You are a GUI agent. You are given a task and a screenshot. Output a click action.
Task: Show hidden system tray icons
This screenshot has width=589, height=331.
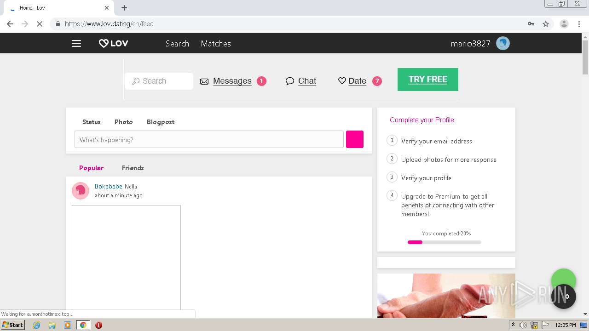pyautogui.click(x=513, y=325)
